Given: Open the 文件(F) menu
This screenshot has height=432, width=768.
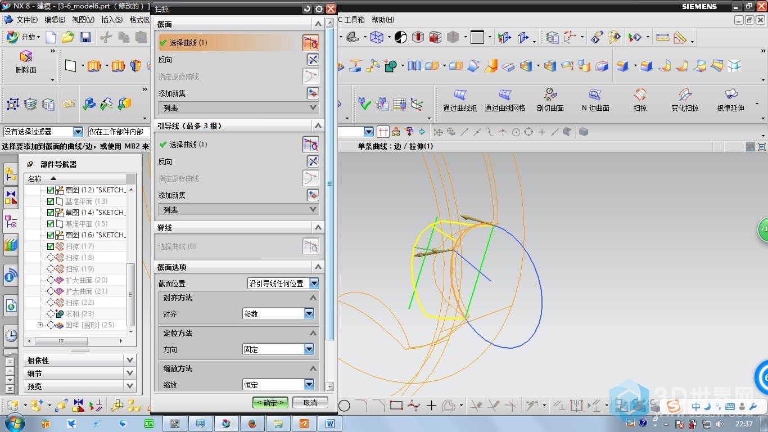Looking at the screenshot, I should (x=27, y=20).
